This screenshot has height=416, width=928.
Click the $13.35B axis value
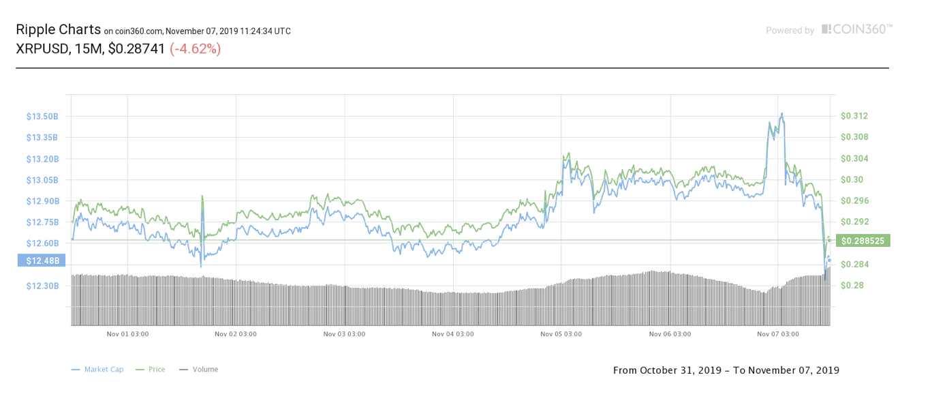(42, 138)
